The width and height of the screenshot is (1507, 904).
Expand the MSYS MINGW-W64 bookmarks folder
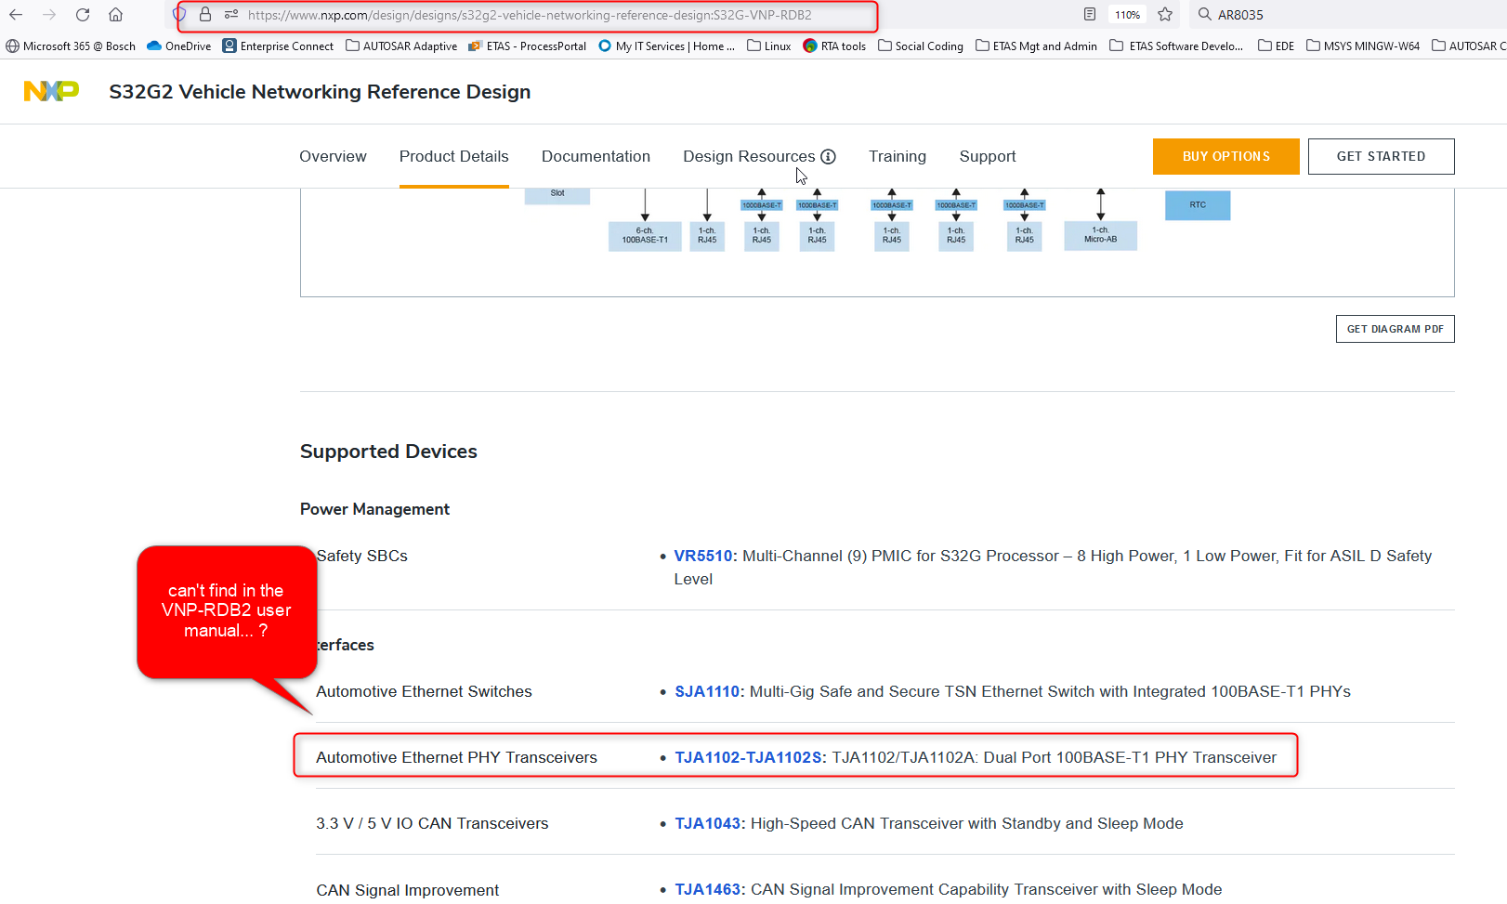(1363, 46)
